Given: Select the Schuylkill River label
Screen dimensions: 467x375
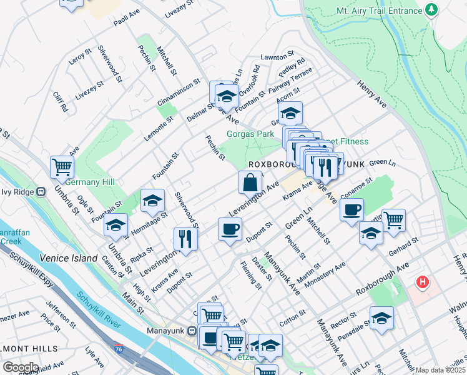Looking at the screenshot, I should coord(99,310).
